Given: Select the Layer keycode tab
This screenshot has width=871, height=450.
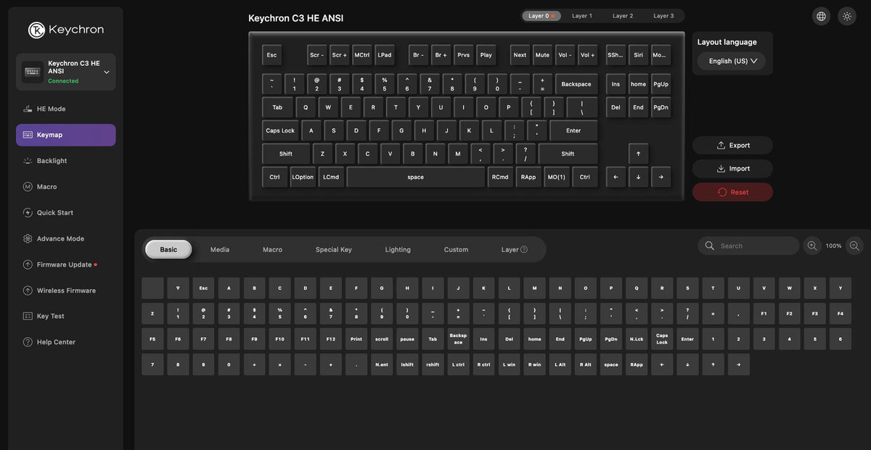Looking at the screenshot, I should (x=514, y=249).
